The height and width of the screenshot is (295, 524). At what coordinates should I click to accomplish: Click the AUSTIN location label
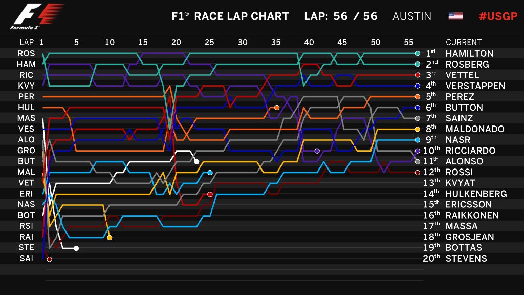tap(412, 16)
